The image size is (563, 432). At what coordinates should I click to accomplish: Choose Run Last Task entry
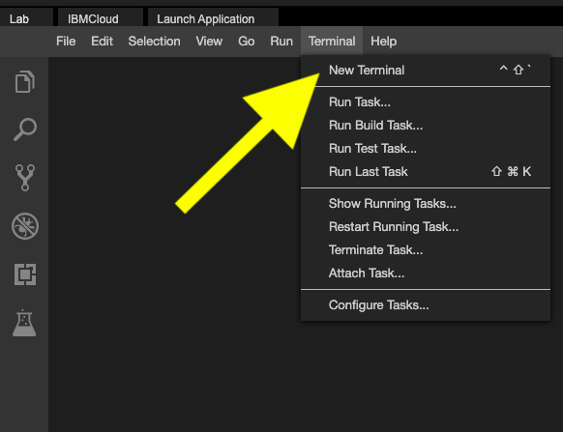point(426,171)
